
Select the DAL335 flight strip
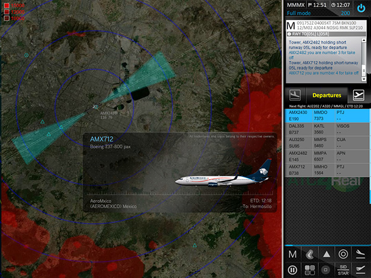click(x=328, y=129)
